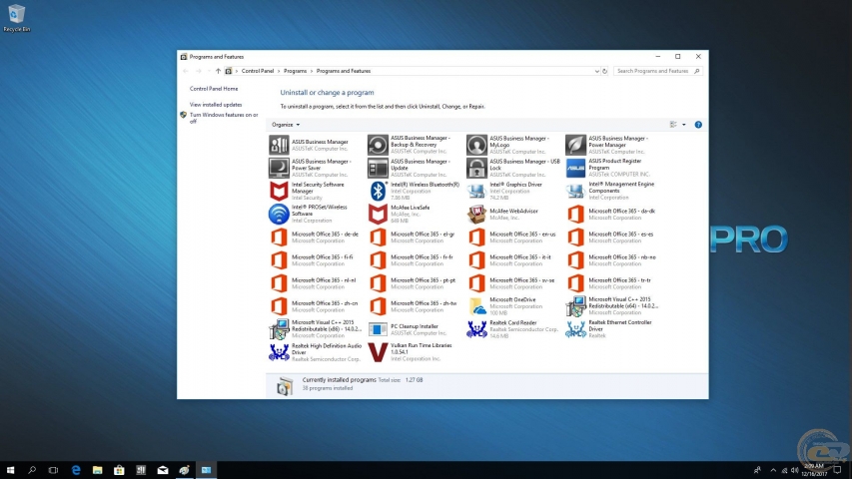Select Intel Wireless Bluetooth icon
This screenshot has width=852, height=479.
(378, 192)
